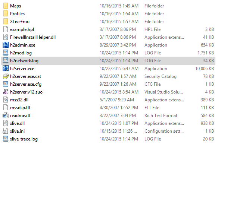This screenshot has height=202, width=246.
Task: Click the 20 KB size of xlive_trace.log
Action: click(x=208, y=139)
